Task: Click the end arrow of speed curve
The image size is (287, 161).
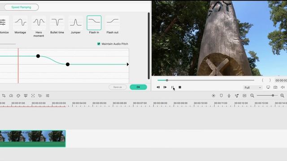Action: [x=128, y=64]
